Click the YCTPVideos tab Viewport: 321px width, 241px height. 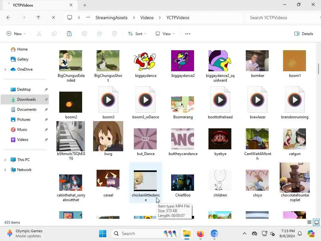[x=40, y=5]
